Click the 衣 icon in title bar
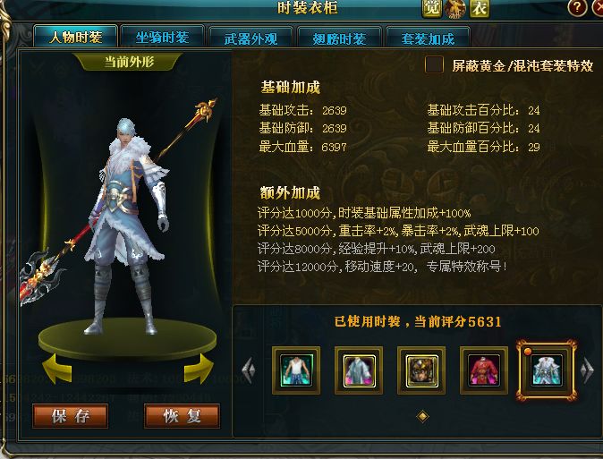This screenshot has height=459, width=603. click(x=480, y=8)
